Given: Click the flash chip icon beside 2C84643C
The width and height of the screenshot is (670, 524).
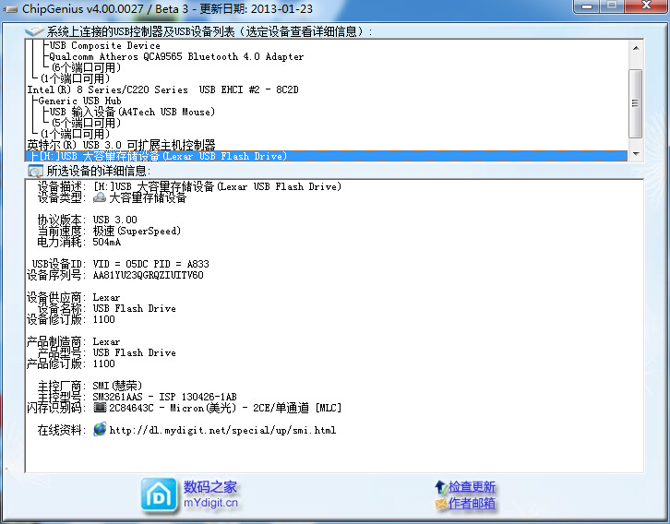Looking at the screenshot, I should point(100,408).
